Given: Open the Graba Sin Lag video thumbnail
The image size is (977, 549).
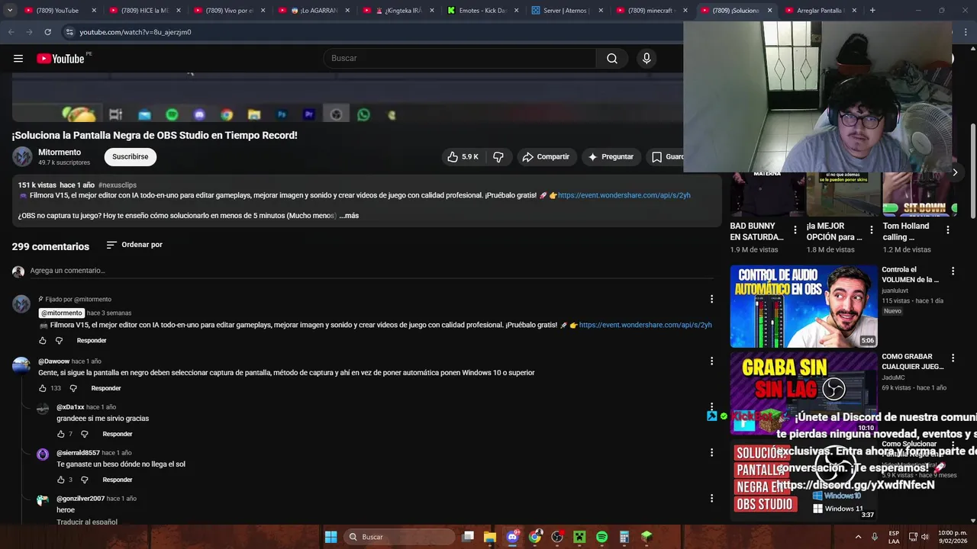Looking at the screenshot, I should [x=804, y=393].
